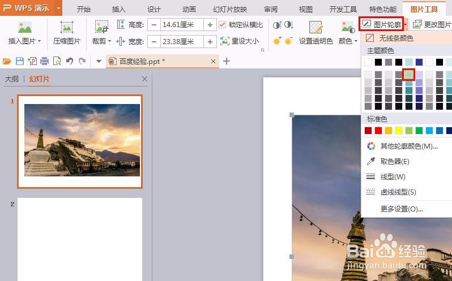452x281 pixels.
Task: Select 无线条颜色 no outline option
Action: point(407,38)
